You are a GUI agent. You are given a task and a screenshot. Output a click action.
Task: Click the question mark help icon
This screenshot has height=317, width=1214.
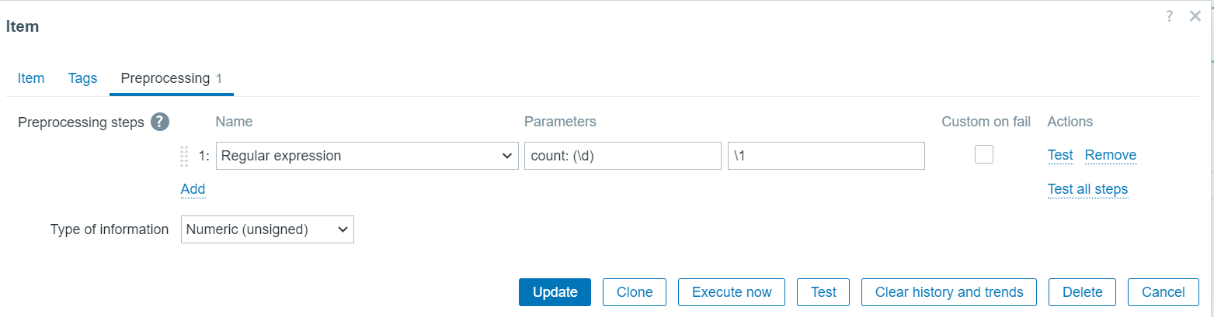pyautogui.click(x=1169, y=16)
